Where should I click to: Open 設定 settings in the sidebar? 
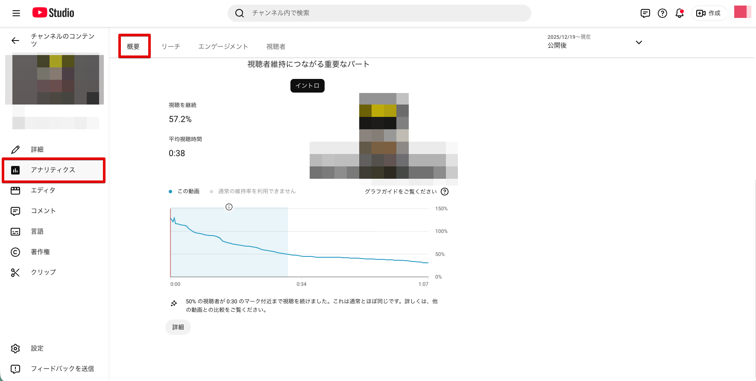(x=37, y=348)
